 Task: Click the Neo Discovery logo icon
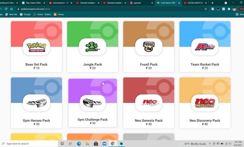(205, 103)
